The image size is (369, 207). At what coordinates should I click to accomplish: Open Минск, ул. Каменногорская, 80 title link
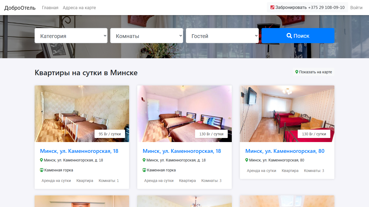pyautogui.click(x=285, y=151)
